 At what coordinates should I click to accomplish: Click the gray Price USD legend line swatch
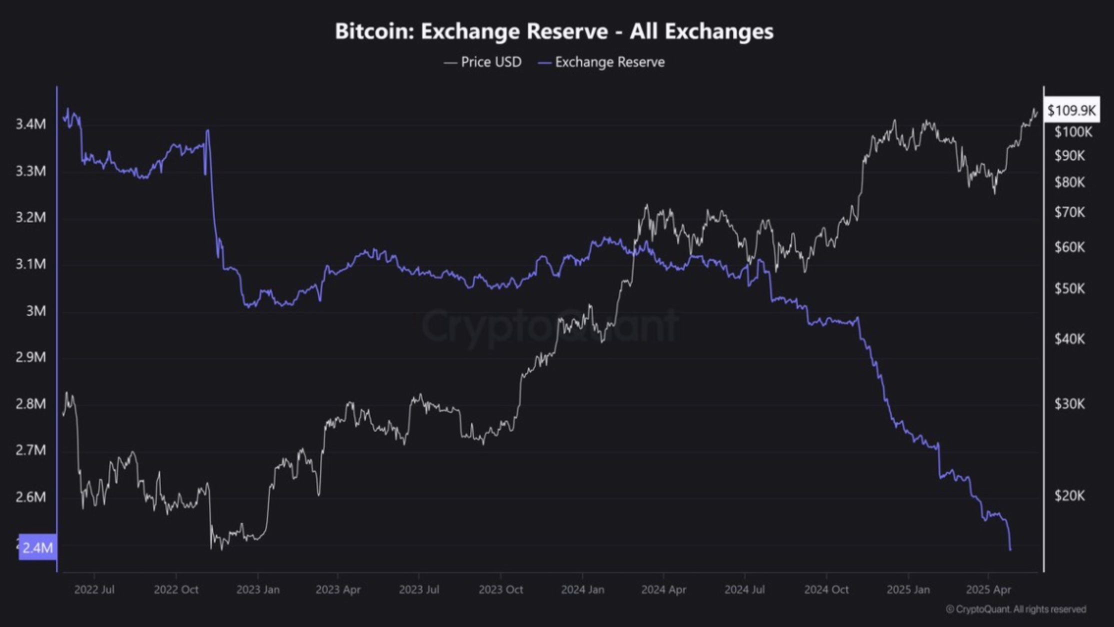(450, 63)
